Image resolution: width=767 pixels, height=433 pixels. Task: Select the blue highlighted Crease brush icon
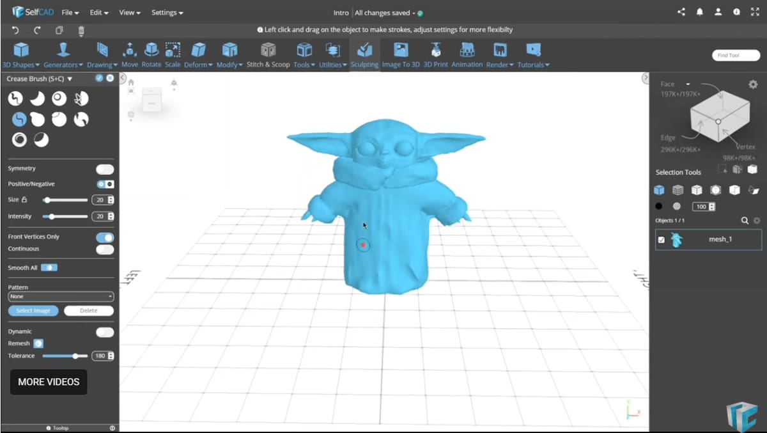point(19,119)
